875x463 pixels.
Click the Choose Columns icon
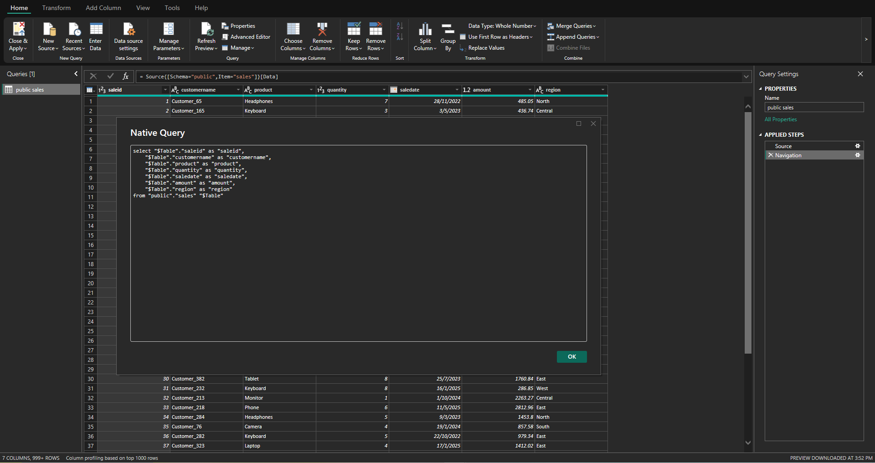click(x=293, y=30)
